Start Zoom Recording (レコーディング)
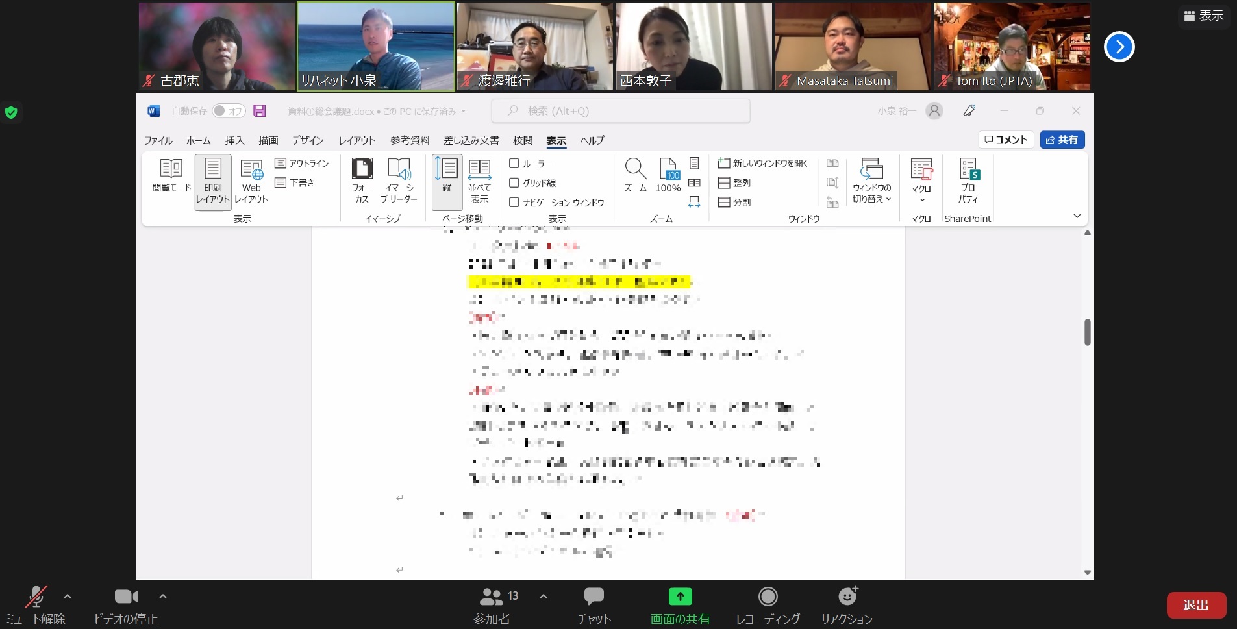The width and height of the screenshot is (1237, 629). [x=768, y=606]
